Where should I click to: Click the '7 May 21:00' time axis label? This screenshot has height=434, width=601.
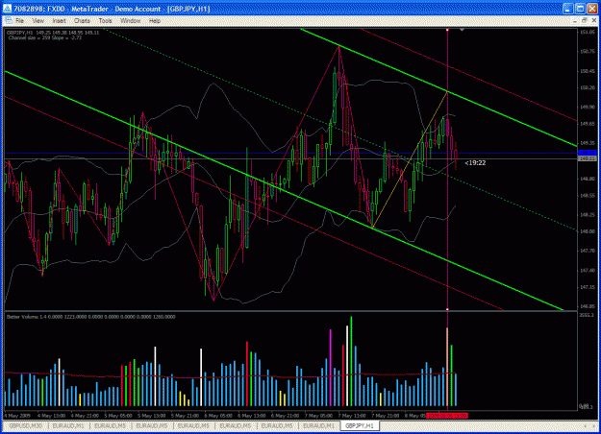tap(386, 416)
